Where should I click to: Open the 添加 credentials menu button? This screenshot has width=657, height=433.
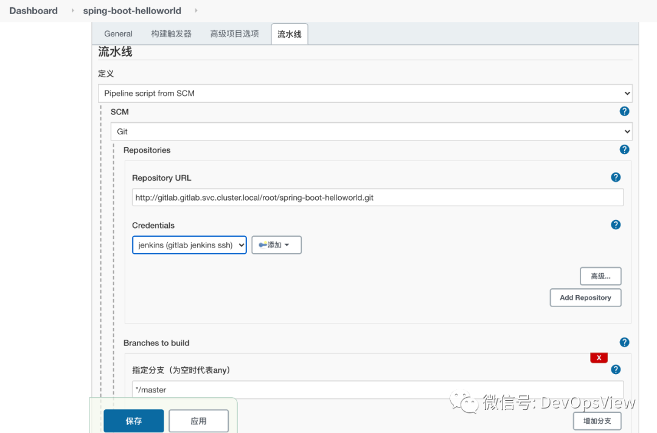(277, 245)
